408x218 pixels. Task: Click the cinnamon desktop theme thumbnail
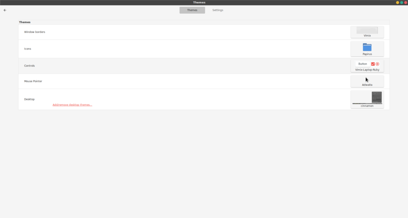(x=367, y=98)
